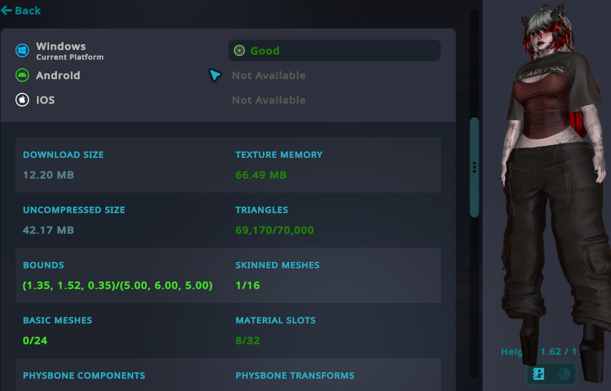Click the Windows platform logo icon

pyautogui.click(x=22, y=50)
